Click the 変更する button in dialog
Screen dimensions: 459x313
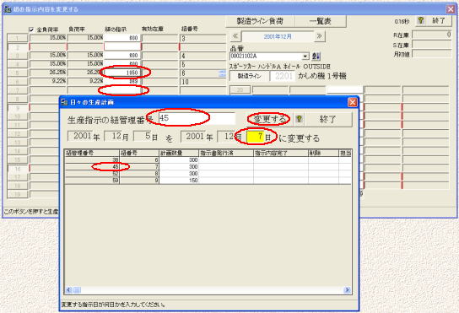tap(269, 119)
